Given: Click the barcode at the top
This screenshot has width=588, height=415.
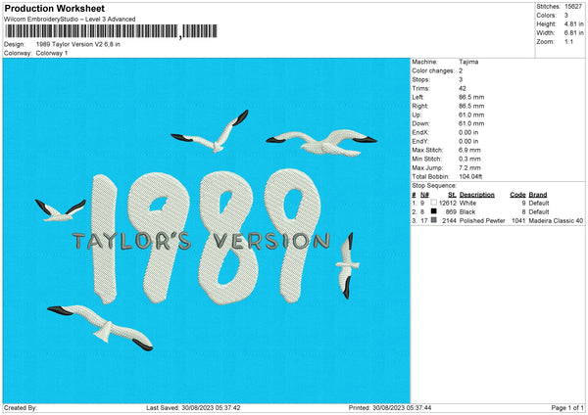Looking at the screenshot, I should pos(111,31).
